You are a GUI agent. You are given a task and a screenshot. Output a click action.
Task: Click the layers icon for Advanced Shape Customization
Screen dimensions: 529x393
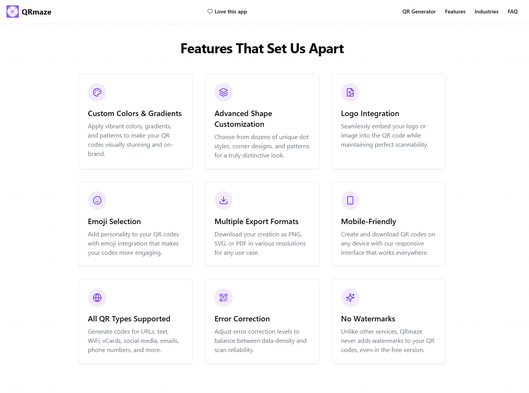[224, 92]
